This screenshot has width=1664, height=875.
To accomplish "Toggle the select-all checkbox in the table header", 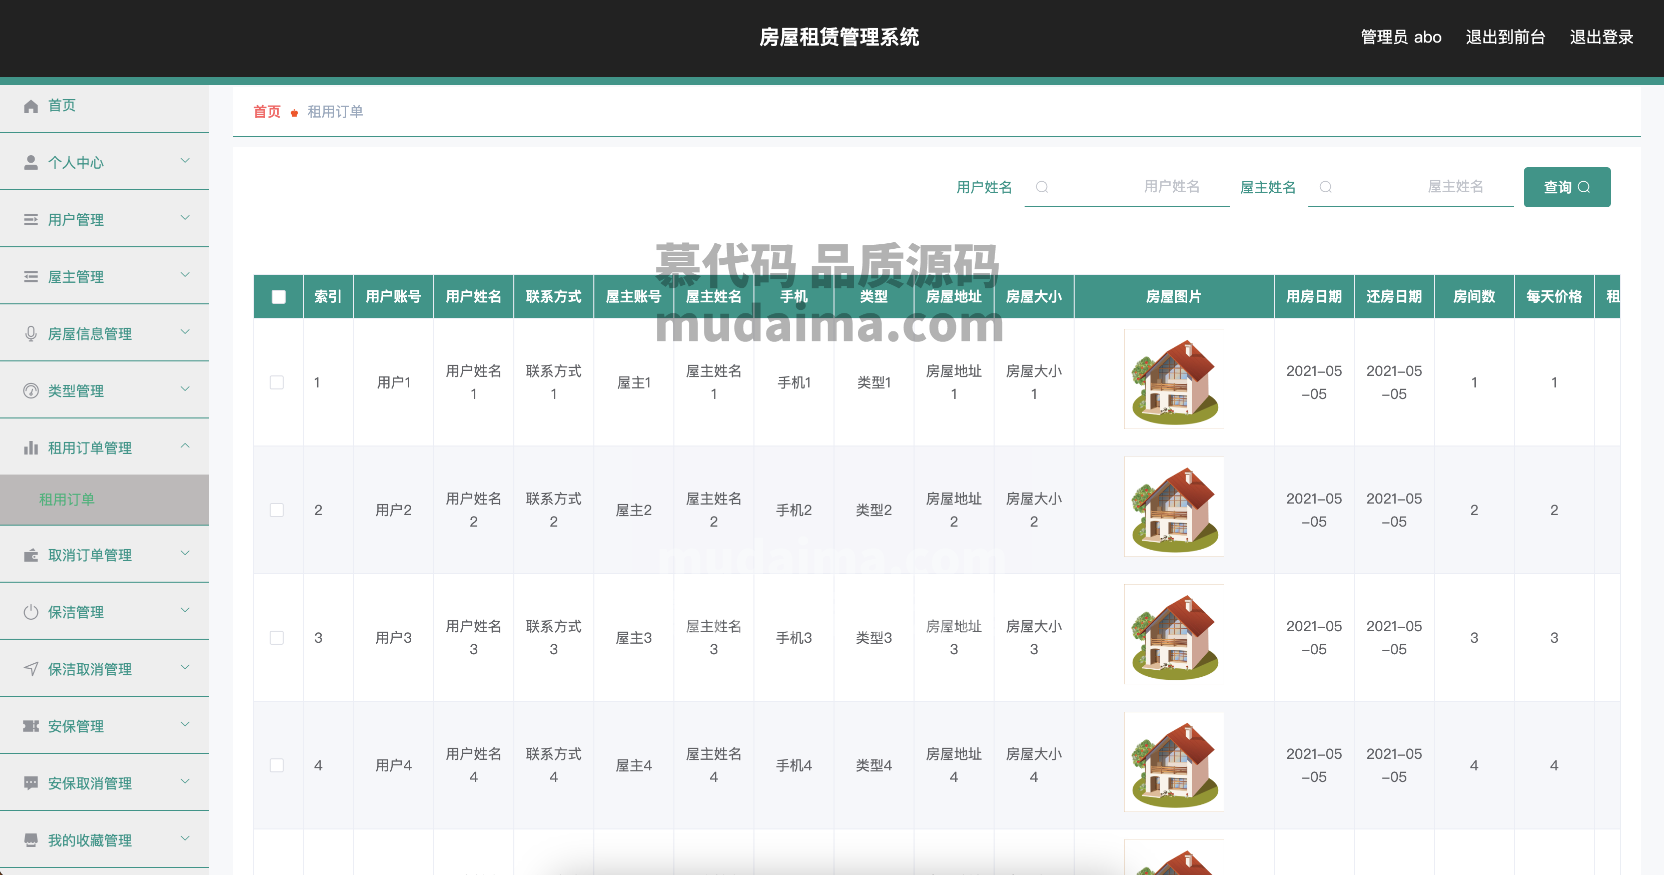I will (x=278, y=297).
